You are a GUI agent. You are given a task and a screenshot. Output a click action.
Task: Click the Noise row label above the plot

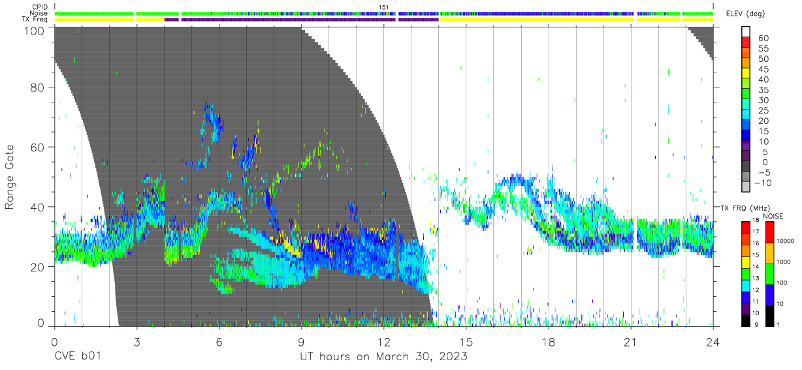(39, 13)
